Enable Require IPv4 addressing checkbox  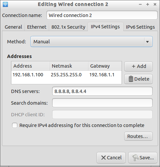[15, 125]
